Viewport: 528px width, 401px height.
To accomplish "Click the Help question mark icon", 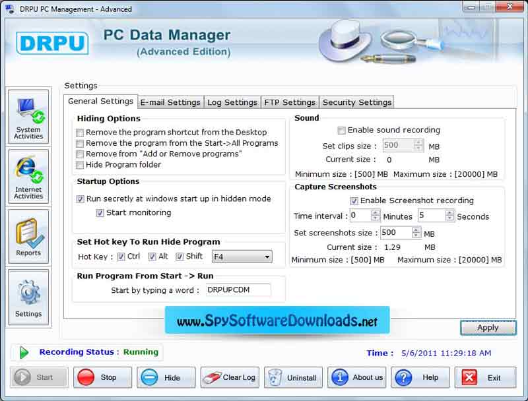I will pos(403,377).
